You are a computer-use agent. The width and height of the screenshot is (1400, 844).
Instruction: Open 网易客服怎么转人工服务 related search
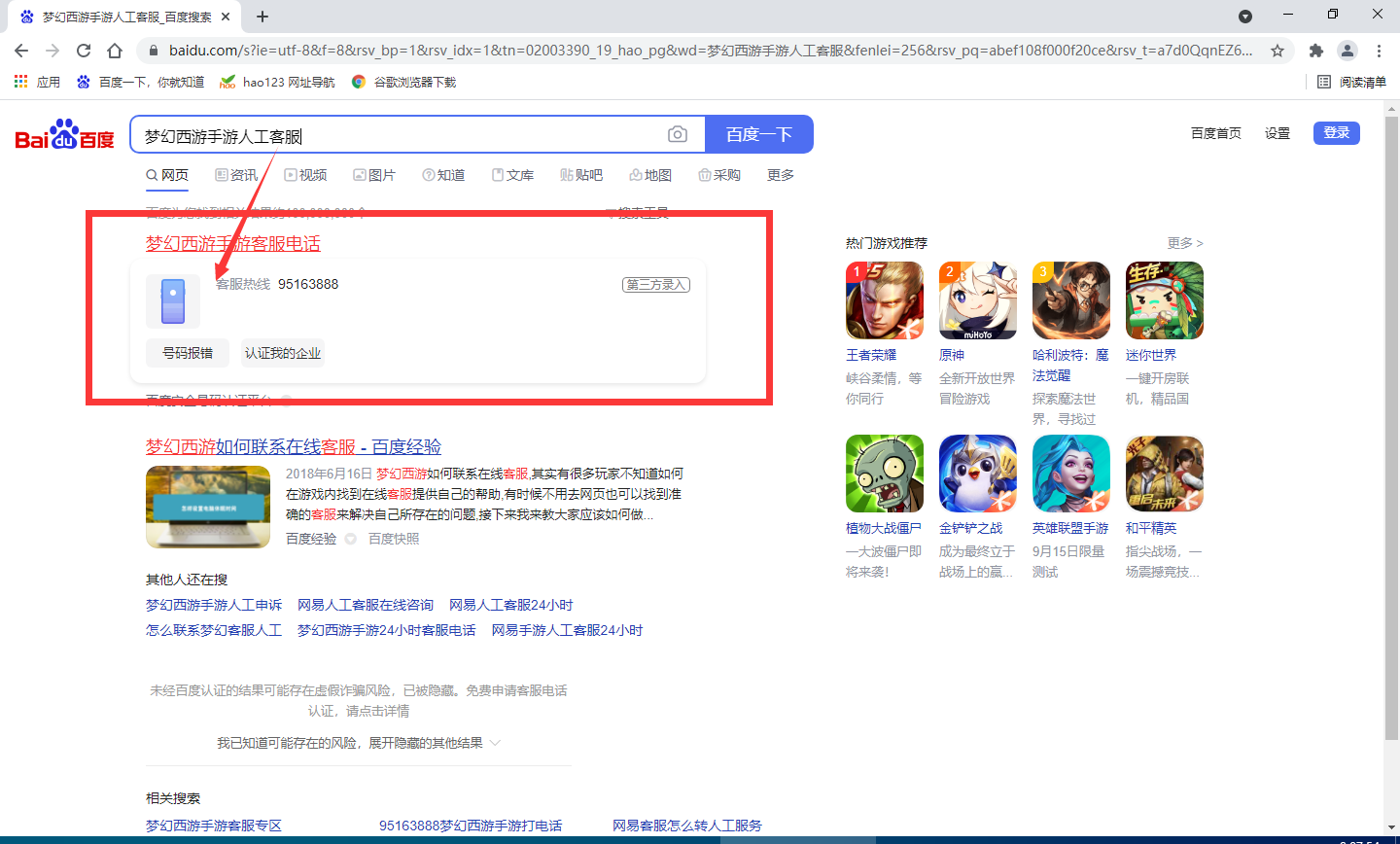(x=687, y=826)
